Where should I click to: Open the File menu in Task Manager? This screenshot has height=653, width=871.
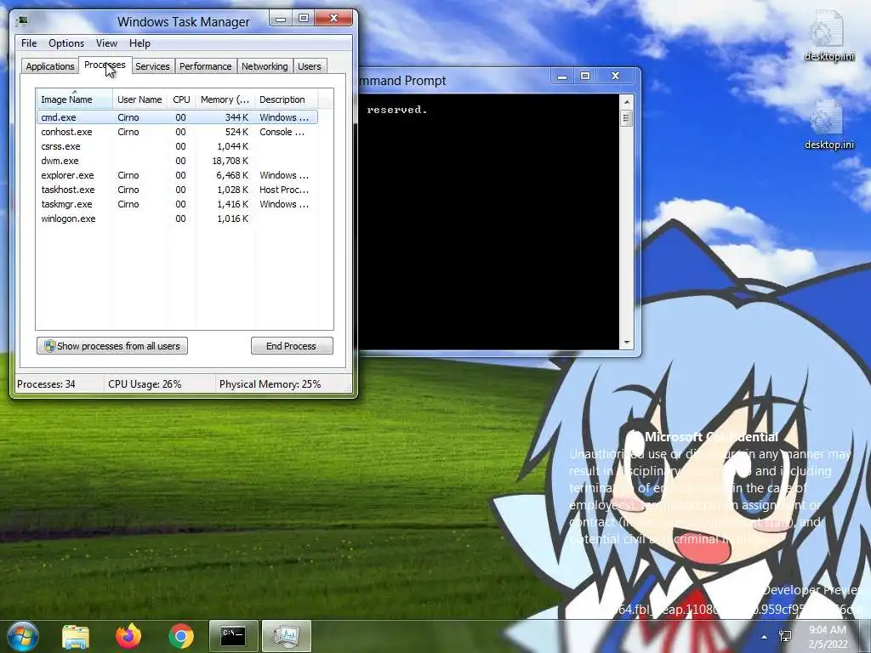point(29,43)
